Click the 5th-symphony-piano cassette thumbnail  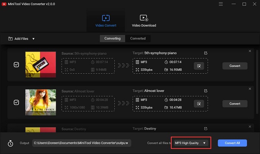(40, 64)
